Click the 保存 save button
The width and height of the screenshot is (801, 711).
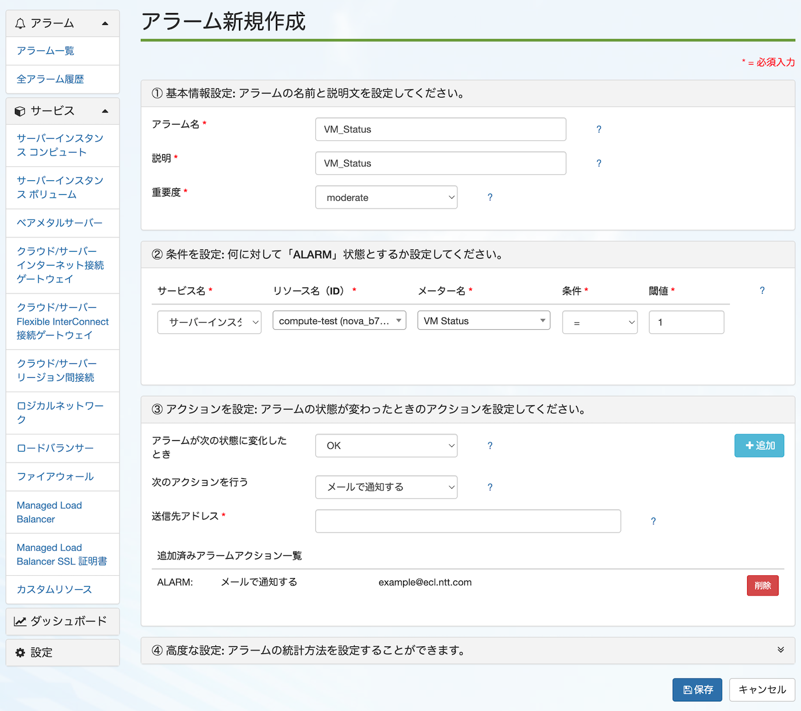tap(697, 690)
